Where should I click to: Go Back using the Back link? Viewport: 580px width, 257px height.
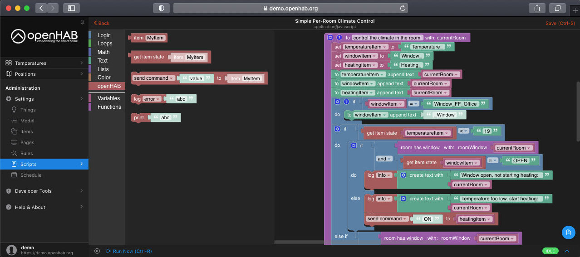[102, 23]
